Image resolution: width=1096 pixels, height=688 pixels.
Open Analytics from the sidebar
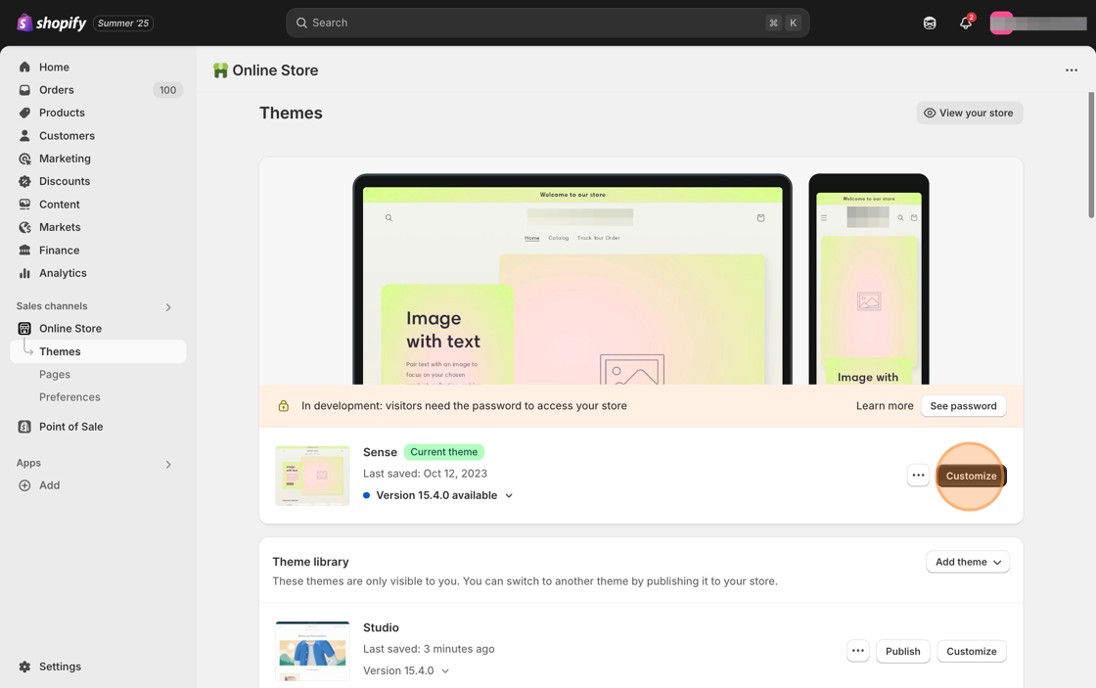click(63, 273)
